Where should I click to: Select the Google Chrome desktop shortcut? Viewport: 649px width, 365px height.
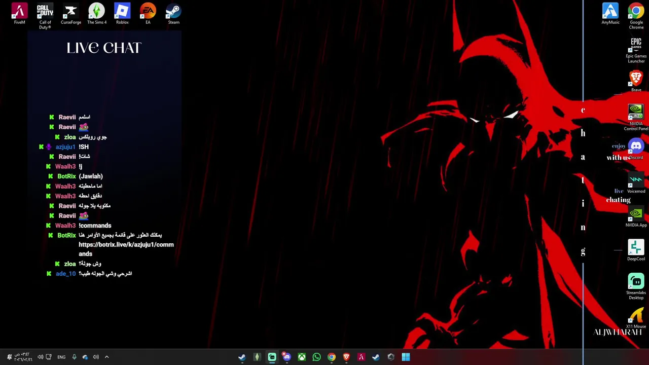tap(636, 16)
